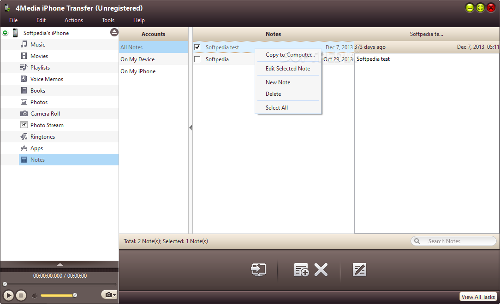Click the Softpedia test note body text

point(373,59)
